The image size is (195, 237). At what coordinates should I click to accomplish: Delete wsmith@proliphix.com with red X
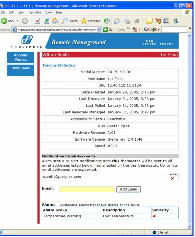(173, 178)
